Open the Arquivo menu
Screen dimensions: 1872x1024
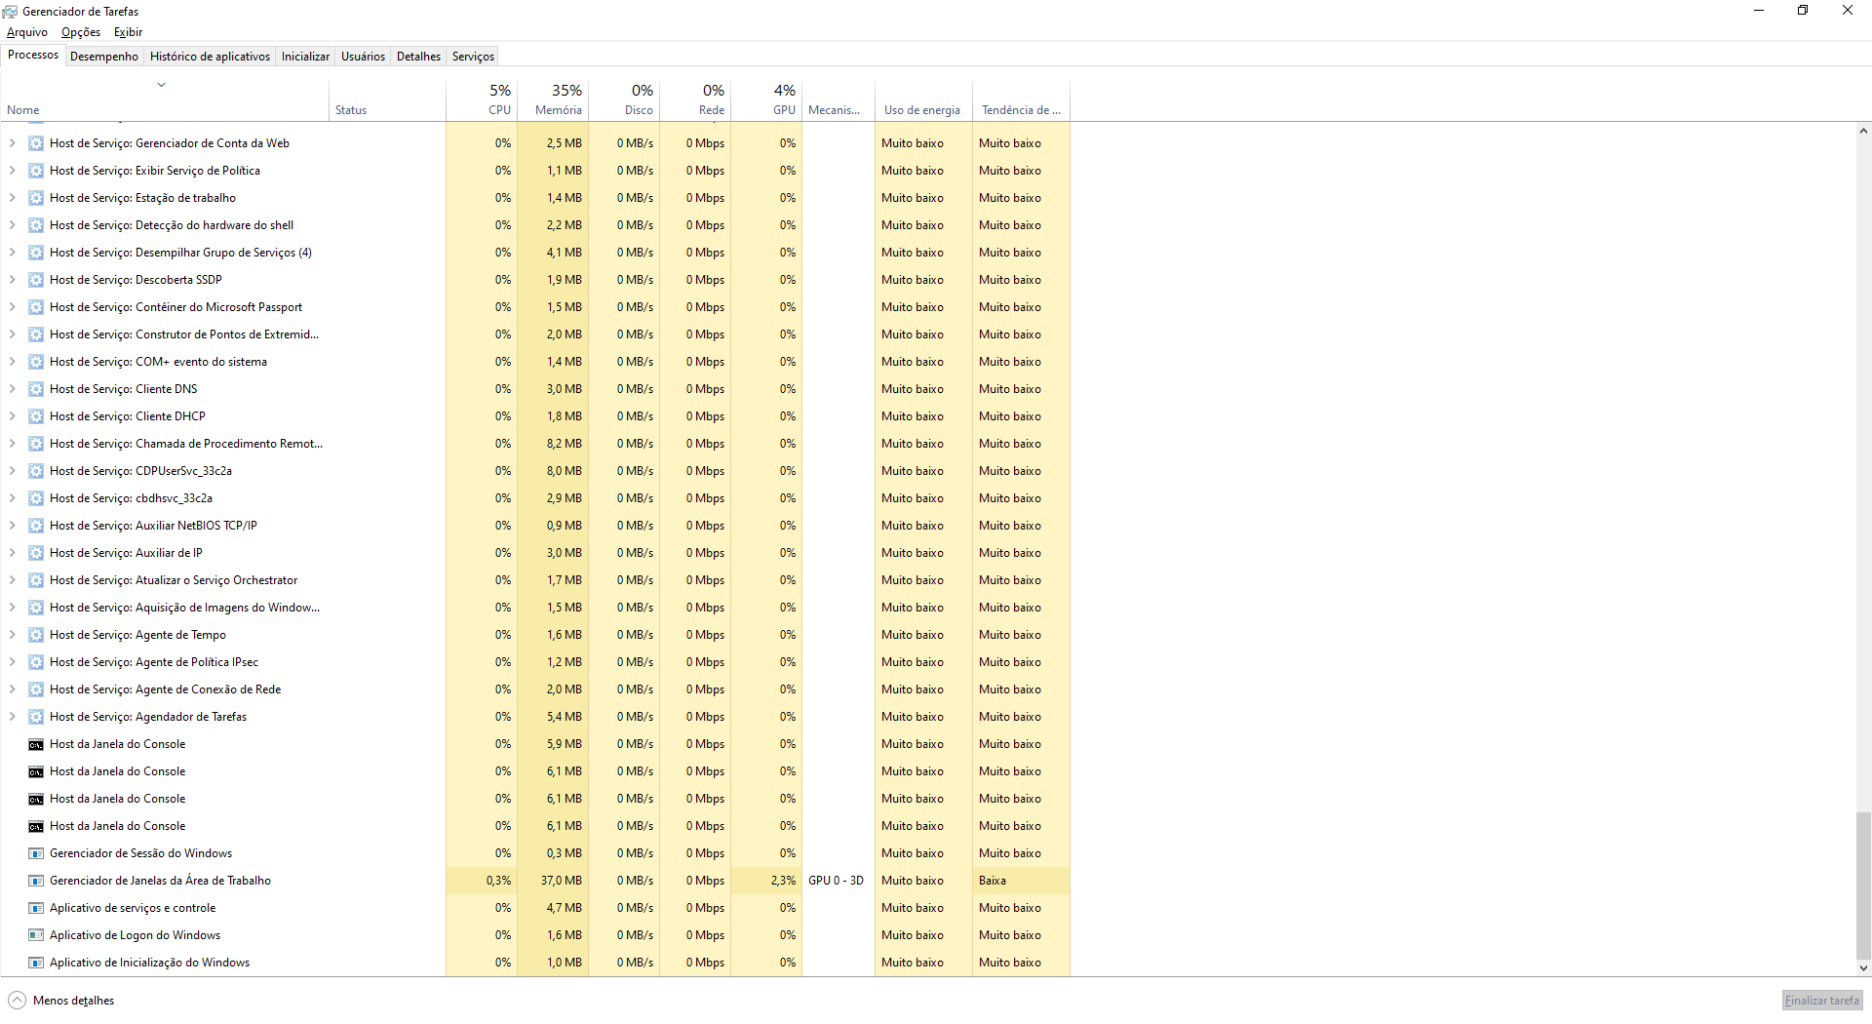coord(27,32)
